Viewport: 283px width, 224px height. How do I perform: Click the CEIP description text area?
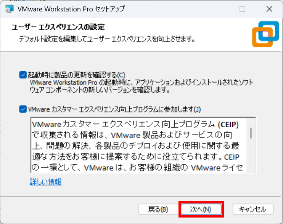click(x=138, y=145)
